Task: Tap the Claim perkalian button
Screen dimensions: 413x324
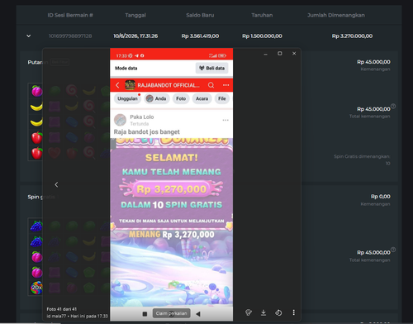Action: tap(171, 313)
